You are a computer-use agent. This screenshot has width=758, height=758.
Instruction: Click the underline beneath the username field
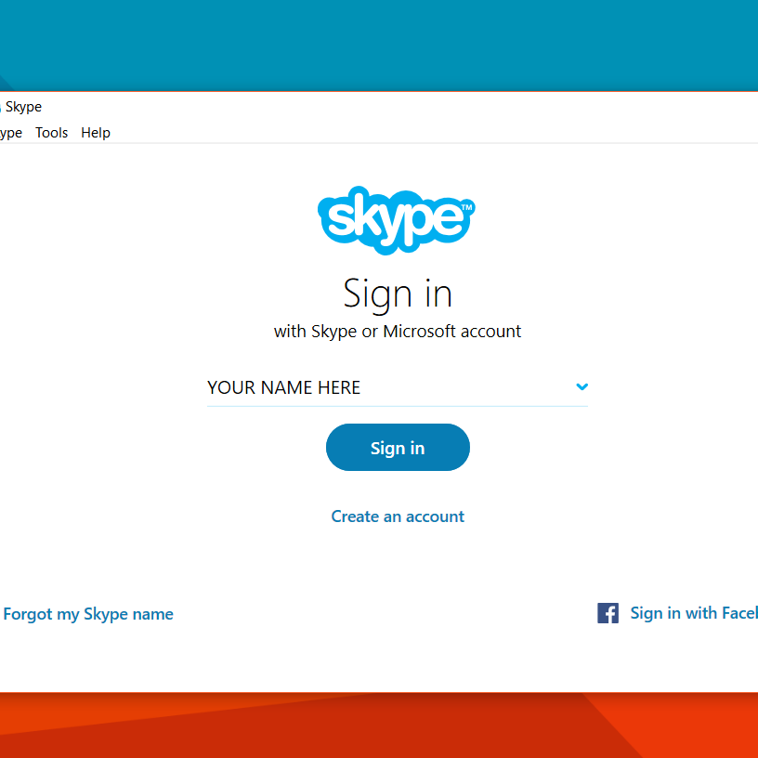[398, 406]
